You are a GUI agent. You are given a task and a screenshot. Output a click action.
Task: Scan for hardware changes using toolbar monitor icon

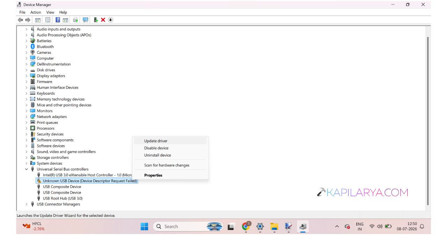(85, 20)
